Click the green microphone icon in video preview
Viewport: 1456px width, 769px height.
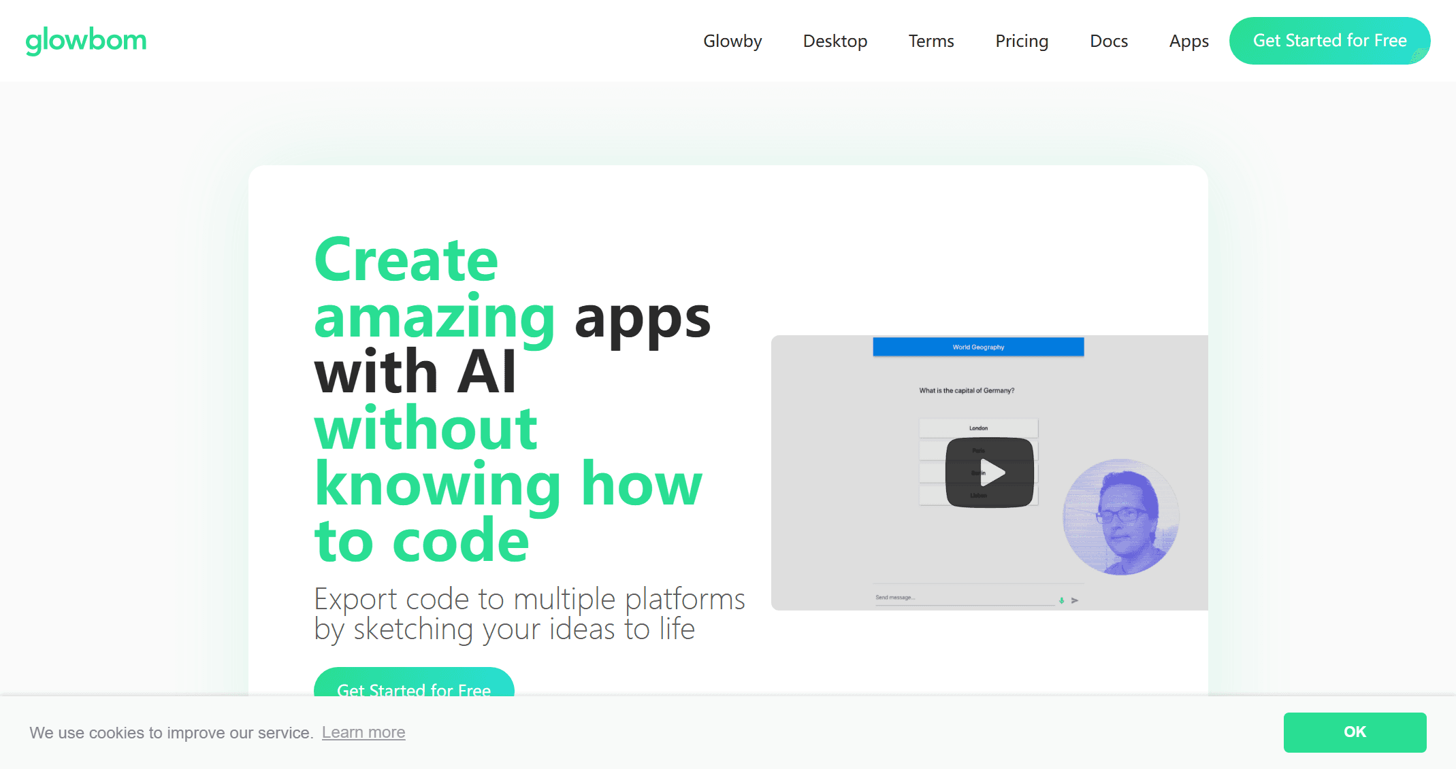tap(1061, 600)
